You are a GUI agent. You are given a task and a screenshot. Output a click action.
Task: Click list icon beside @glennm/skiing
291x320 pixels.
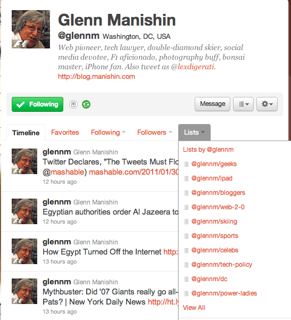(186, 221)
